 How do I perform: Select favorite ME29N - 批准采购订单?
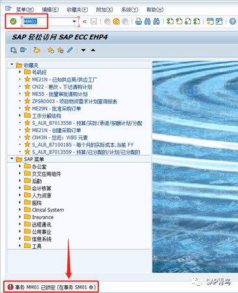coord(57,109)
